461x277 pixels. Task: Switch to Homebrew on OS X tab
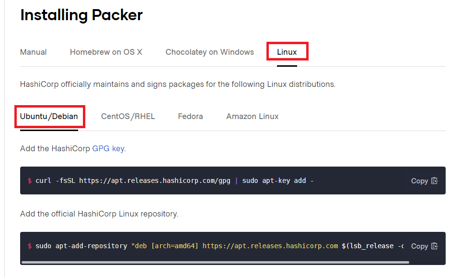point(106,52)
